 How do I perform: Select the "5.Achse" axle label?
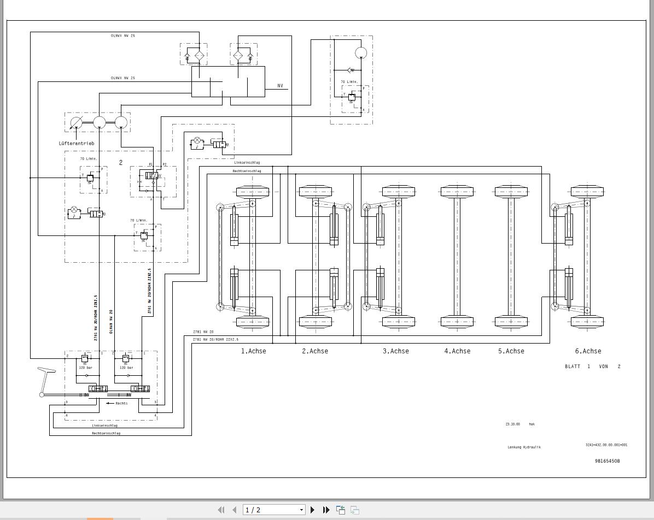[x=511, y=351]
